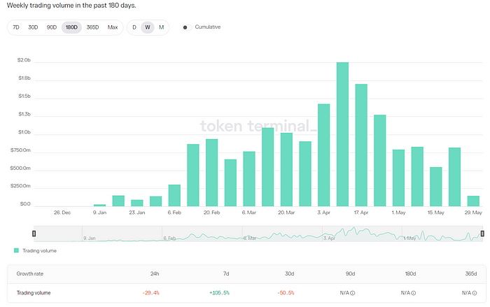Screen dimensions: 490x307
Task: Click the mini overview chart near 6. Mar
Action: [252, 234]
